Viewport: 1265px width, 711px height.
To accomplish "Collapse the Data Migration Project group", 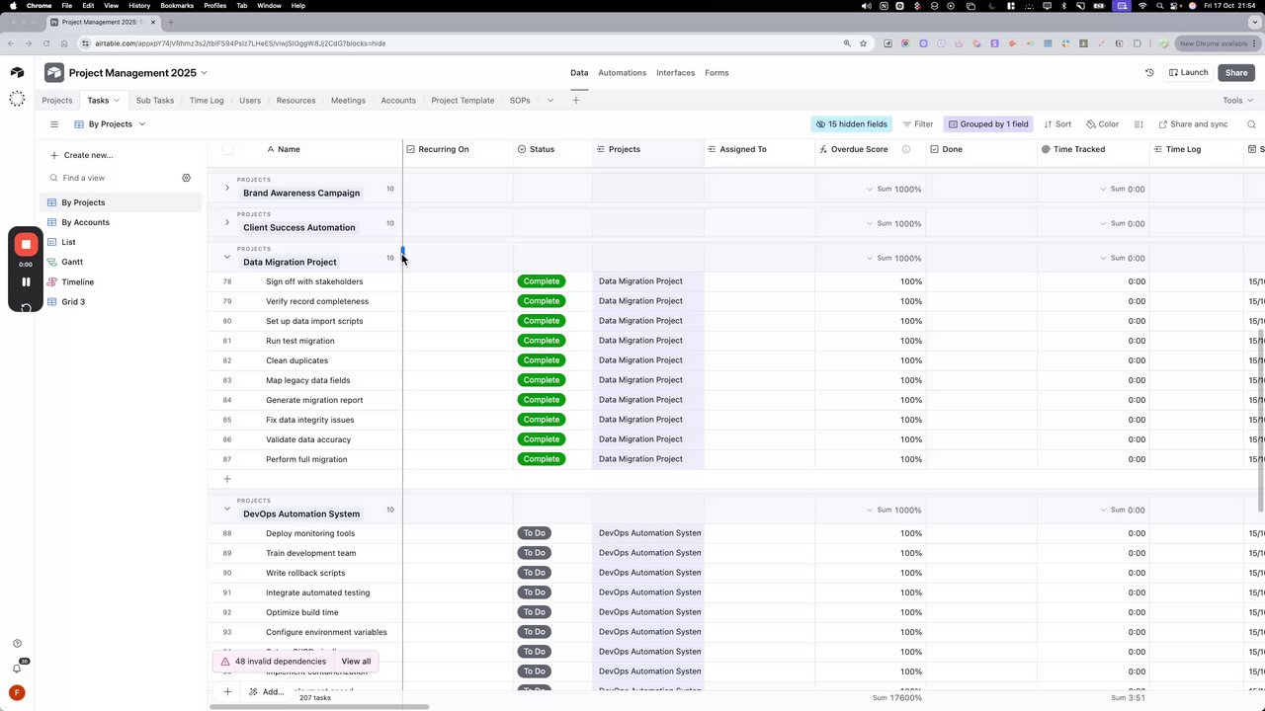I will tap(227, 257).
